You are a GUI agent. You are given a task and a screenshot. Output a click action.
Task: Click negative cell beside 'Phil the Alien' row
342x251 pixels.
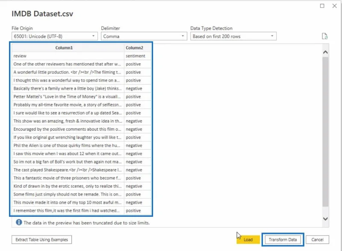click(138, 145)
